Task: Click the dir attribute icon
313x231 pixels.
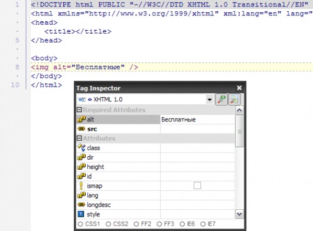Action: pyautogui.click(x=81, y=157)
